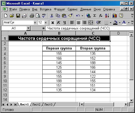Decrease indent with the indent icon
135x113 pixels.
click(99, 23)
